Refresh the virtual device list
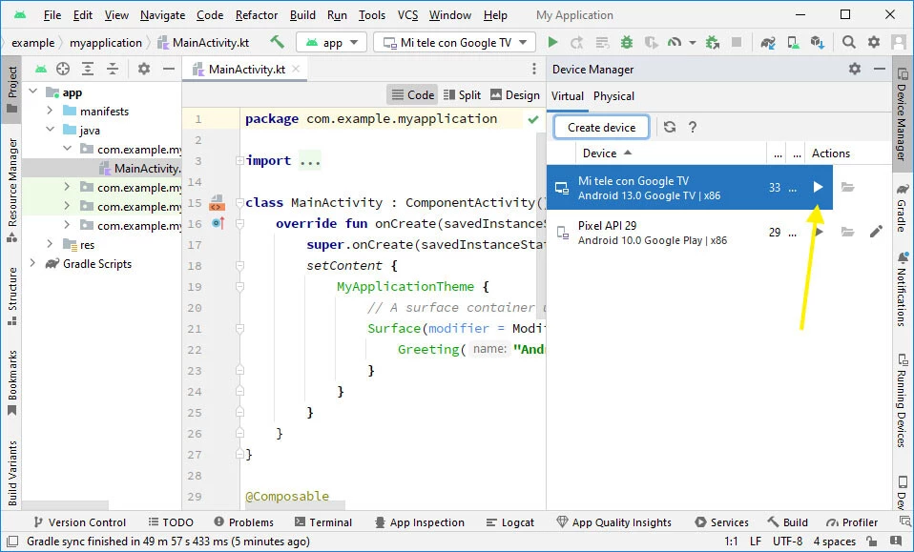 click(x=670, y=127)
